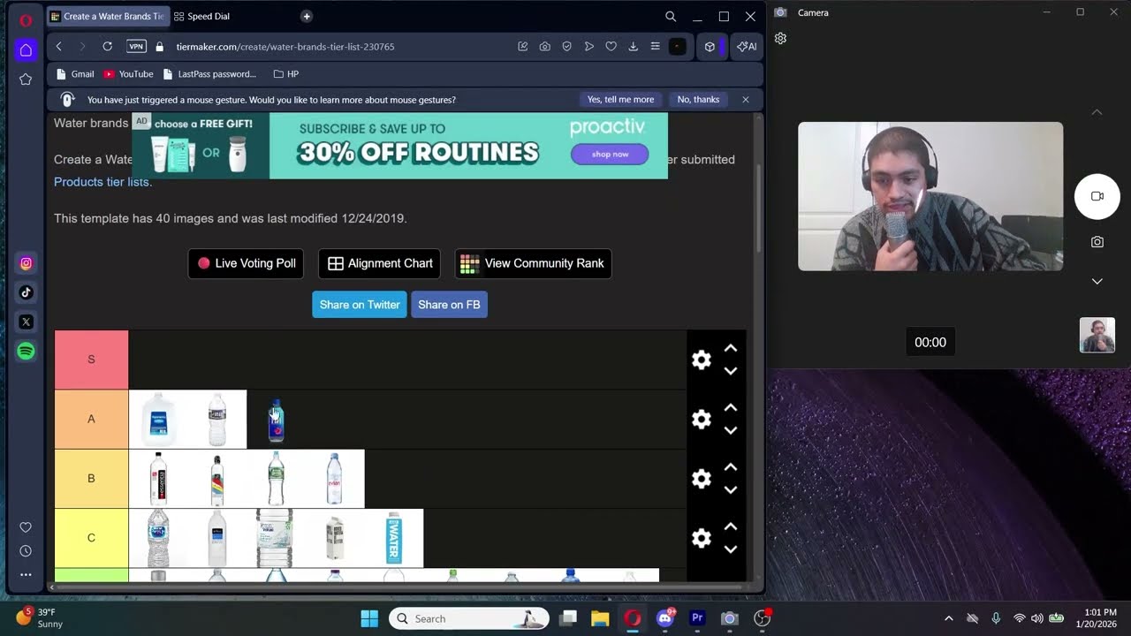Screen dimensions: 1131x636
Task: Open sidebar three-dot setup menu
Action: [26, 574]
